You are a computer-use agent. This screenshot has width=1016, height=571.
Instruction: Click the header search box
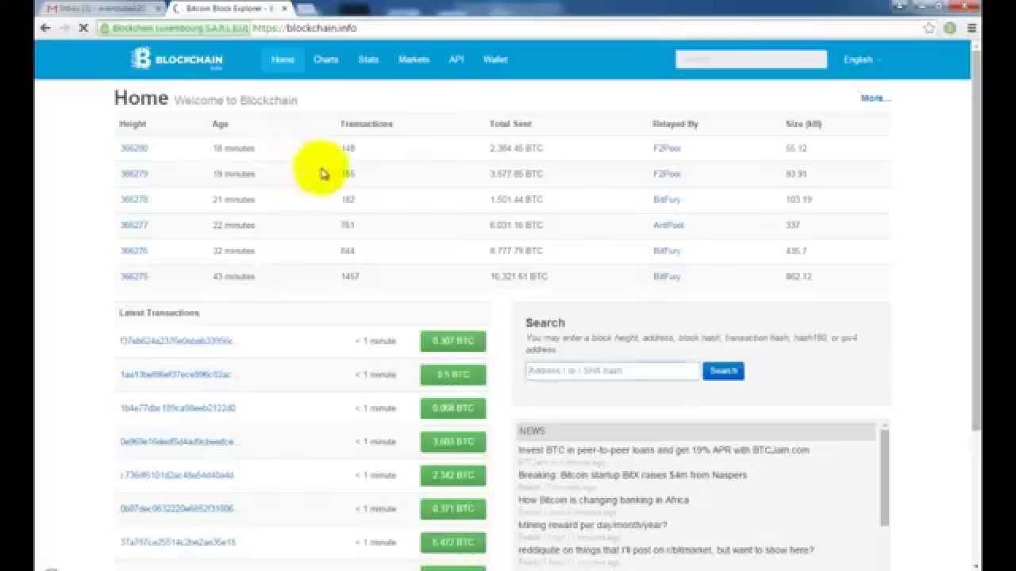[751, 59]
